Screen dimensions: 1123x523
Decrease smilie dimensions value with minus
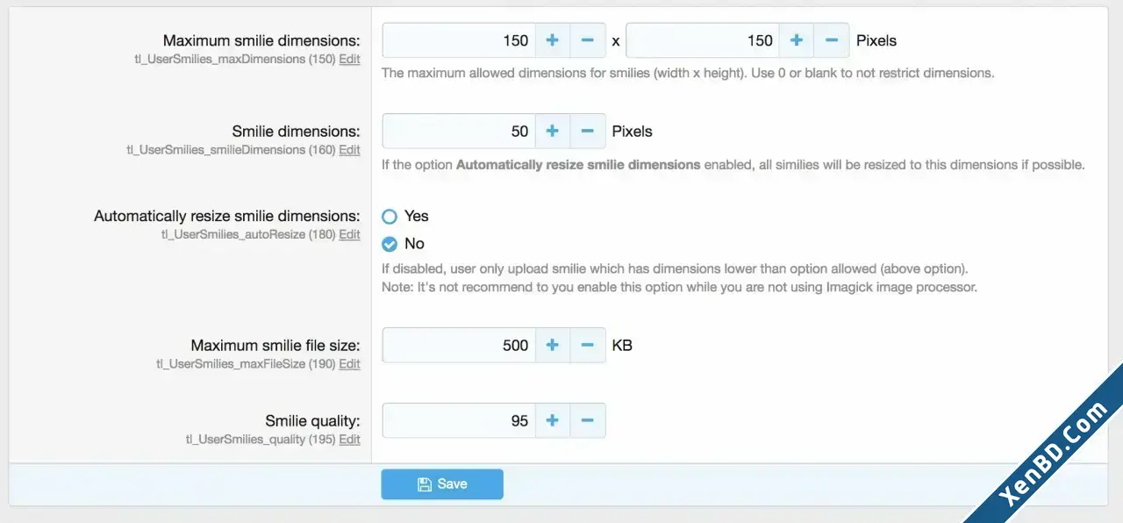(x=588, y=131)
